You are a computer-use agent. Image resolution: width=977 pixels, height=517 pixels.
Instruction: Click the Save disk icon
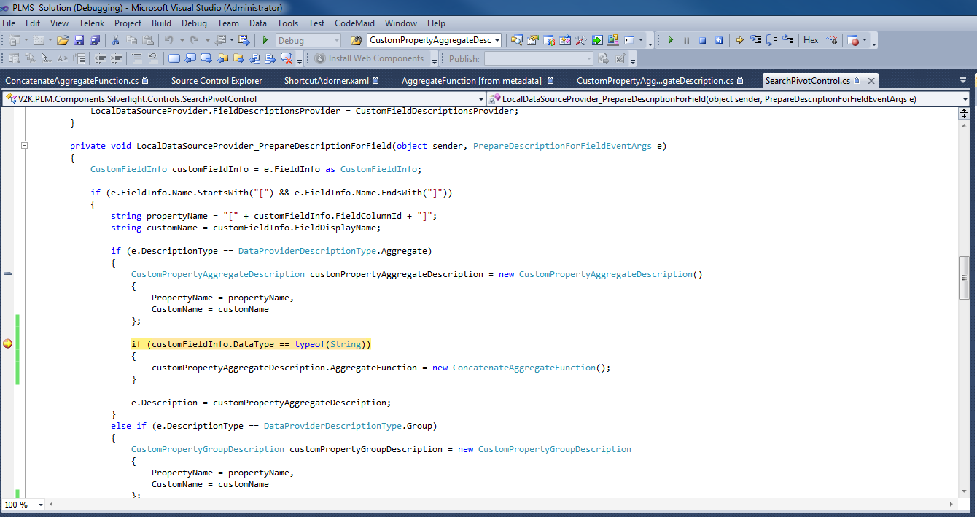[79, 40]
